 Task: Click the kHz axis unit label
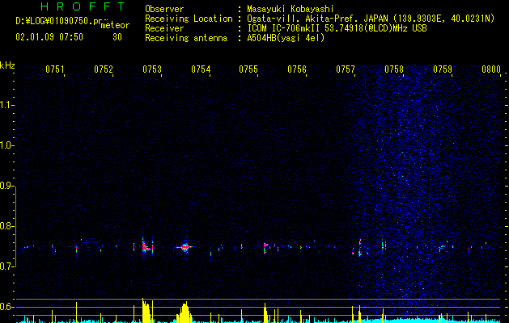click(7, 65)
